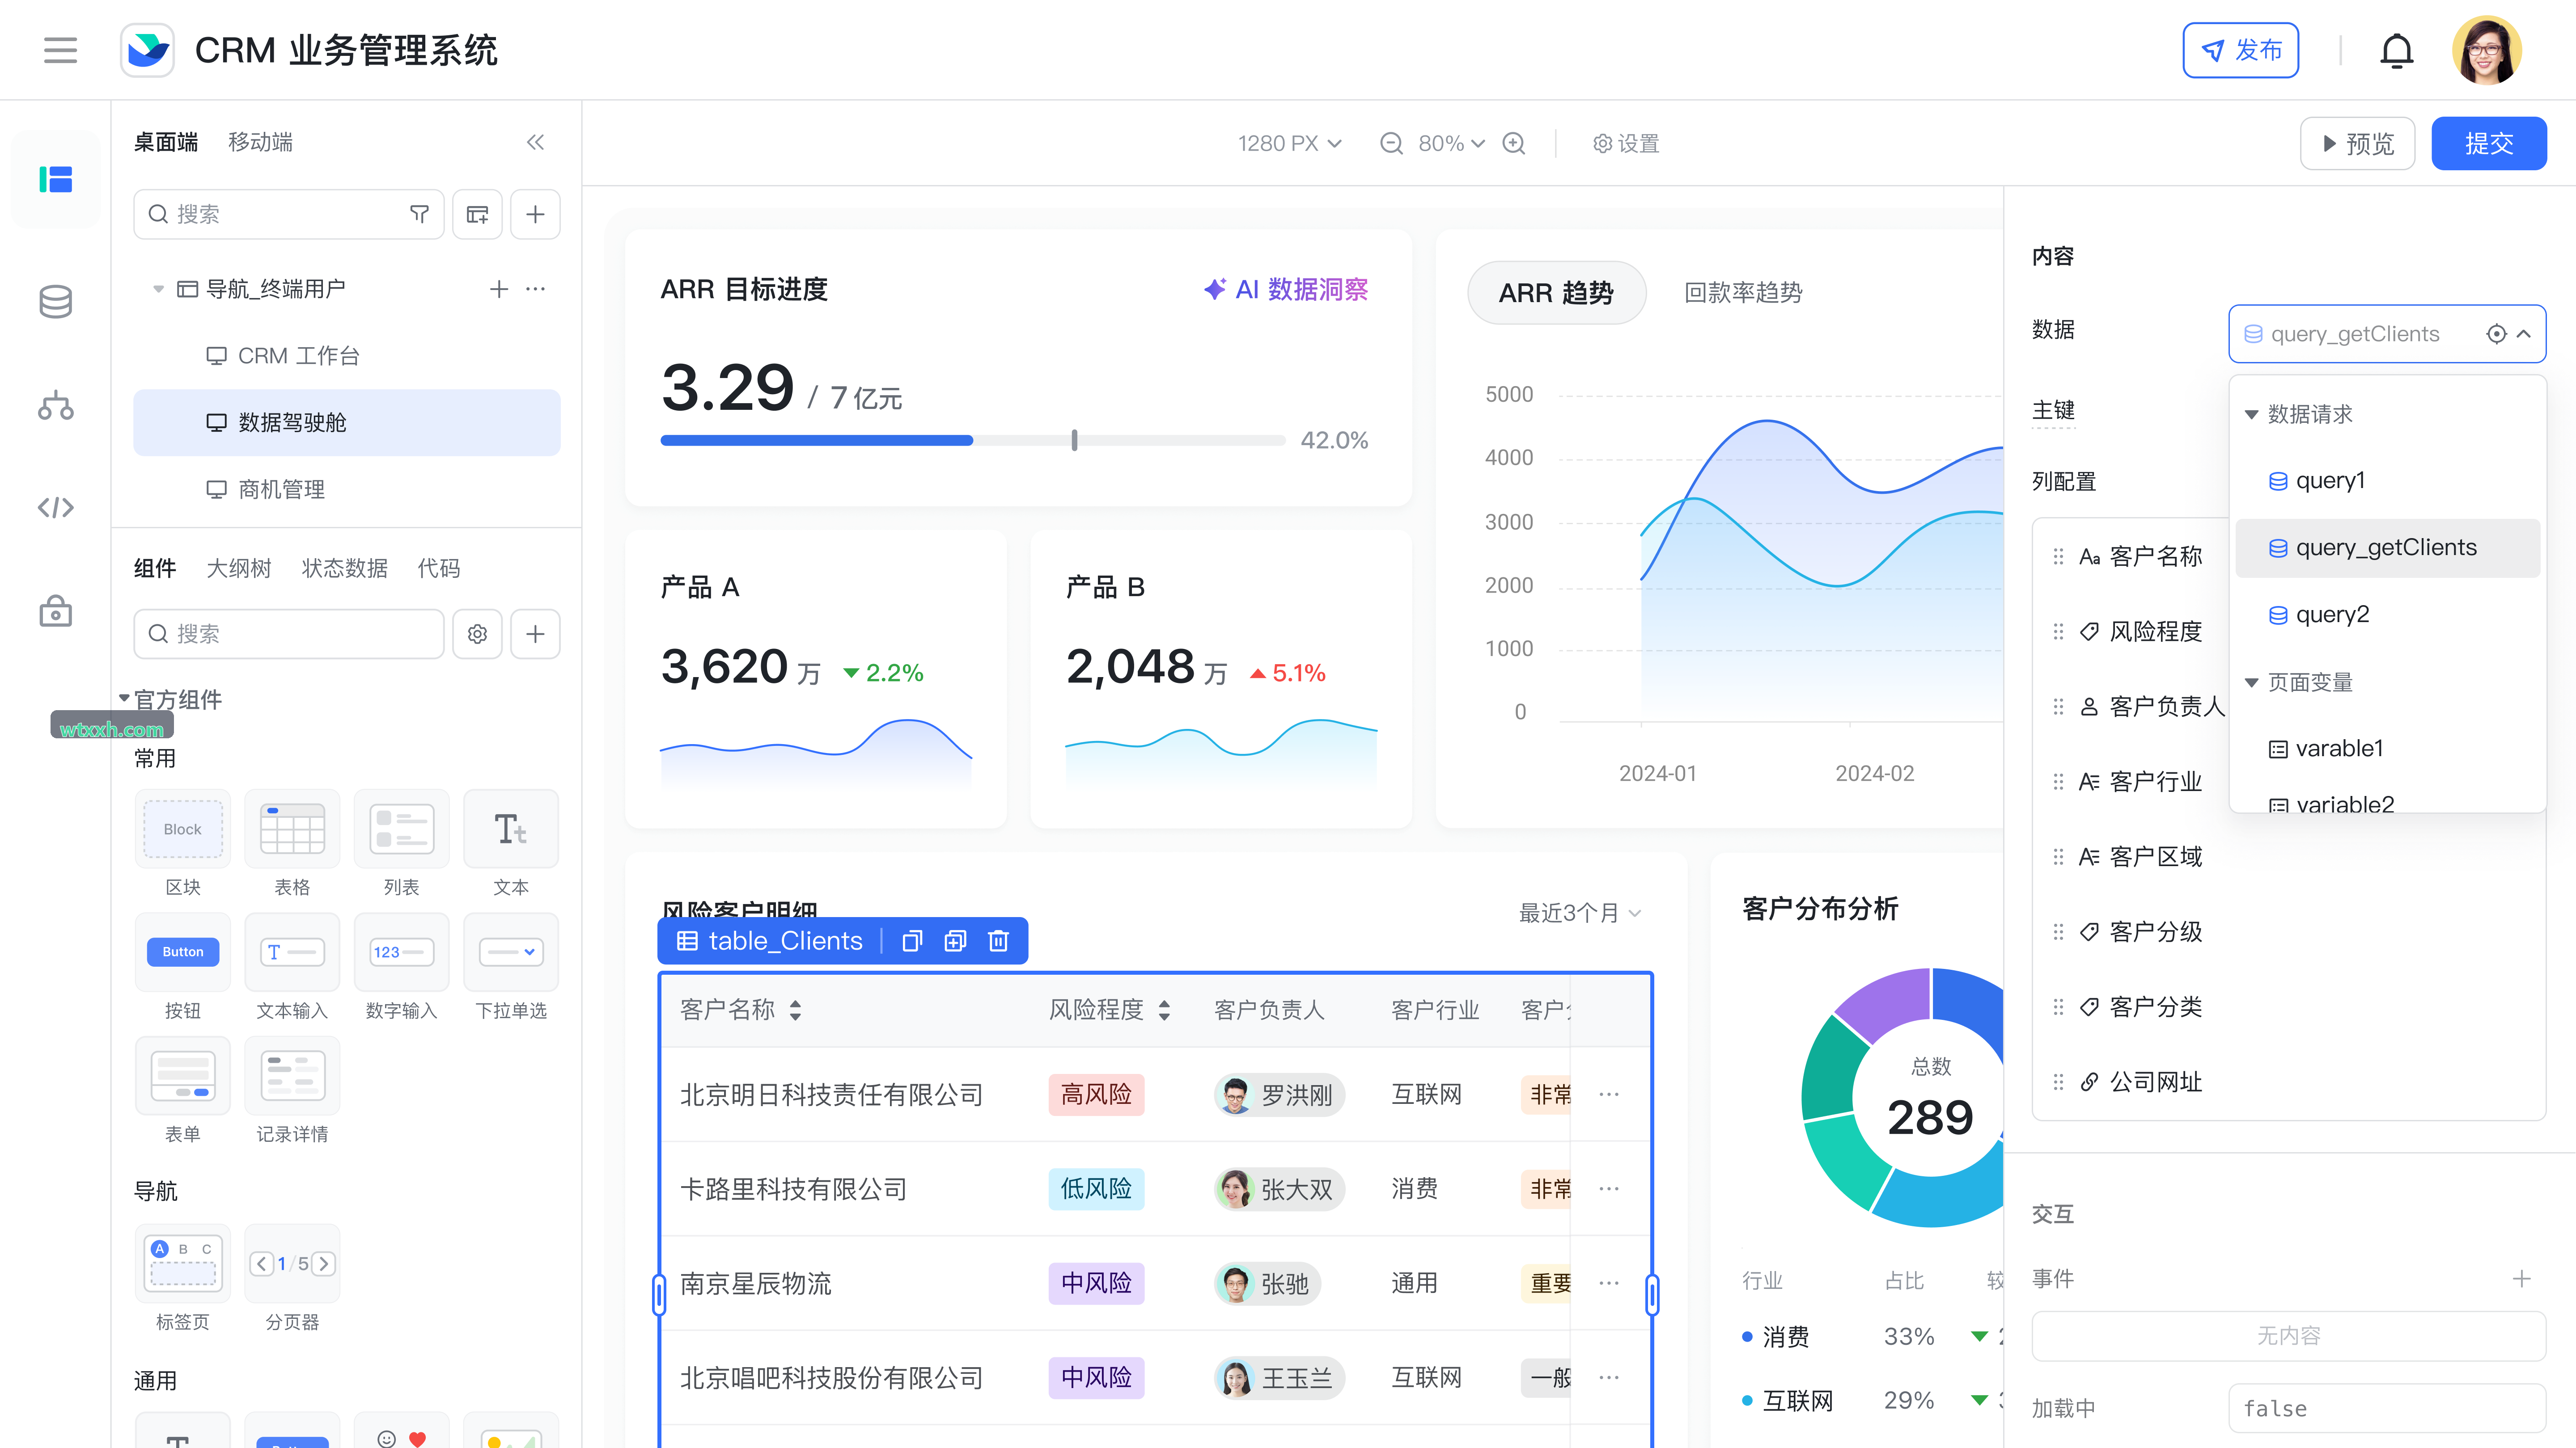Delete the table_Clients component
Image resolution: width=2576 pixels, height=1448 pixels.
pyautogui.click(x=999, y=940)
